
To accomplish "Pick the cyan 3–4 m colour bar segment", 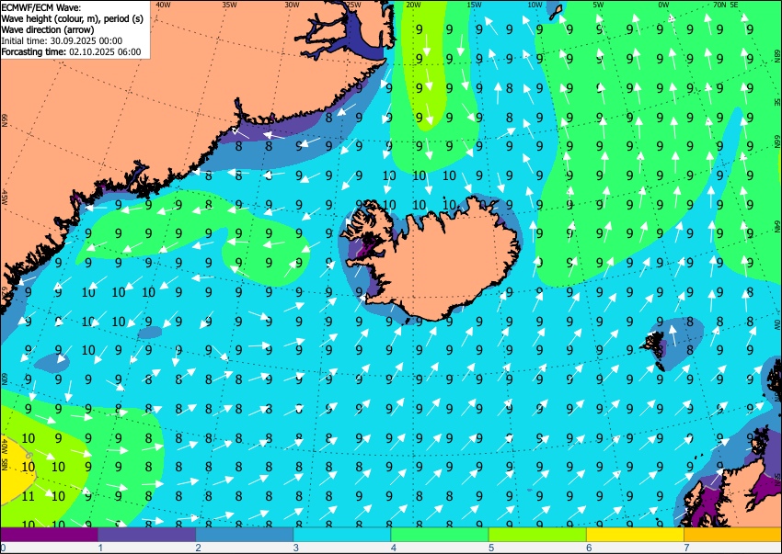I will click(342, 535).
